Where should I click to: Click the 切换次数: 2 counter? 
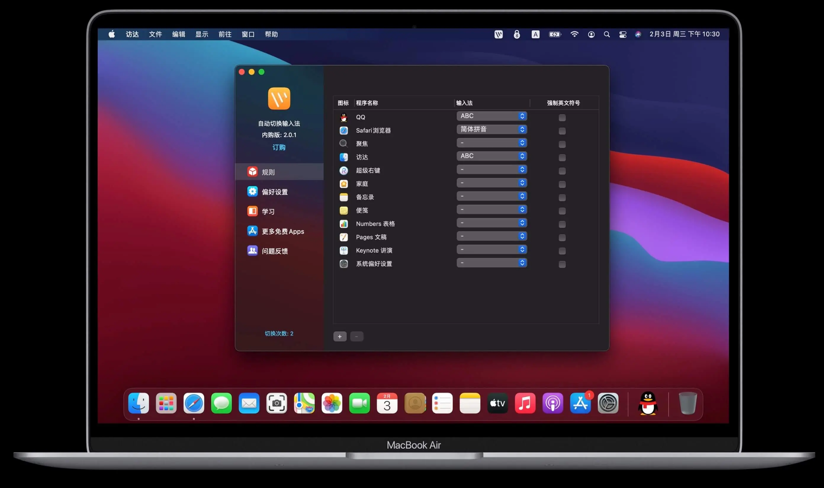click(x=279, y=333)
